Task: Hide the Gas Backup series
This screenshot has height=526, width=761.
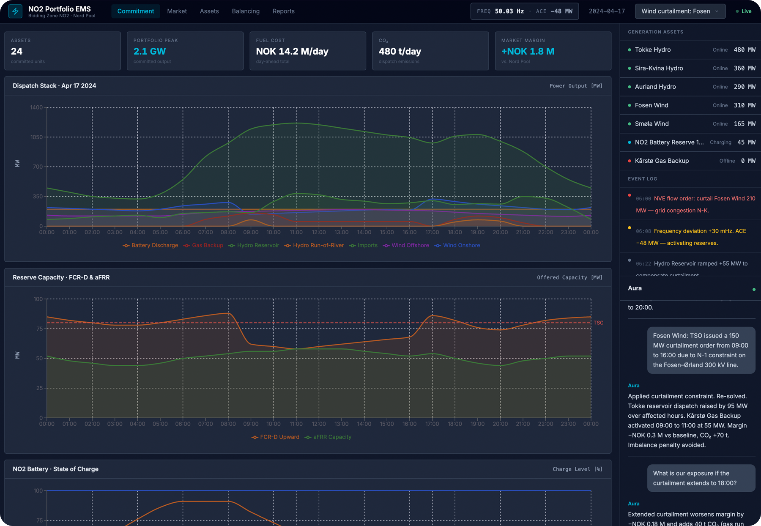Action: (x=203, y=246)
